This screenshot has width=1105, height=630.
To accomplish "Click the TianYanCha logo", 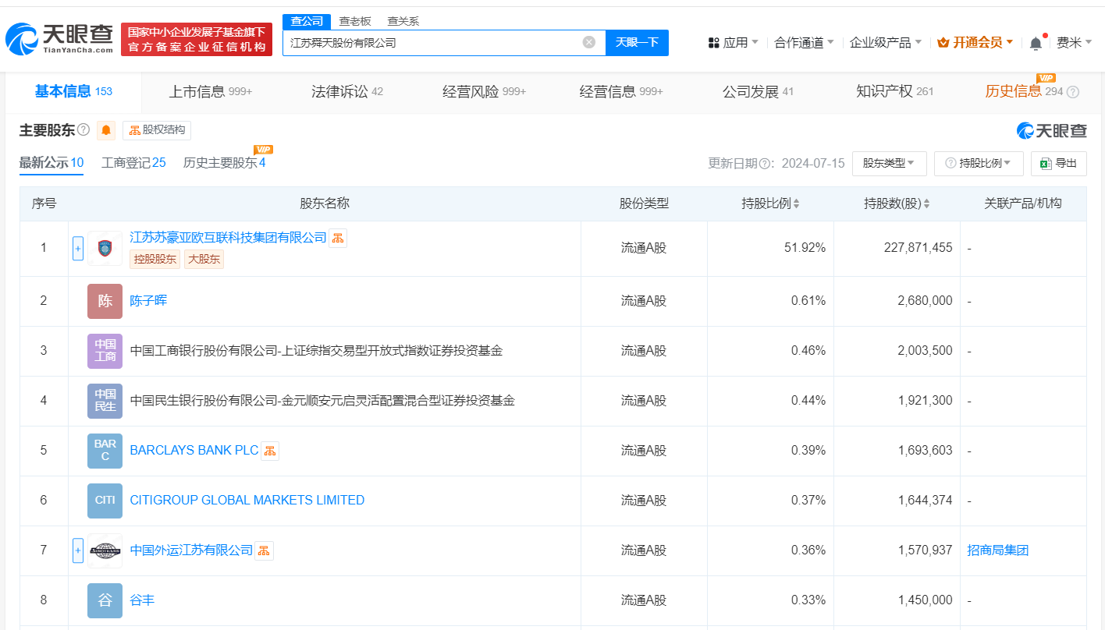I will click(60, 37).
